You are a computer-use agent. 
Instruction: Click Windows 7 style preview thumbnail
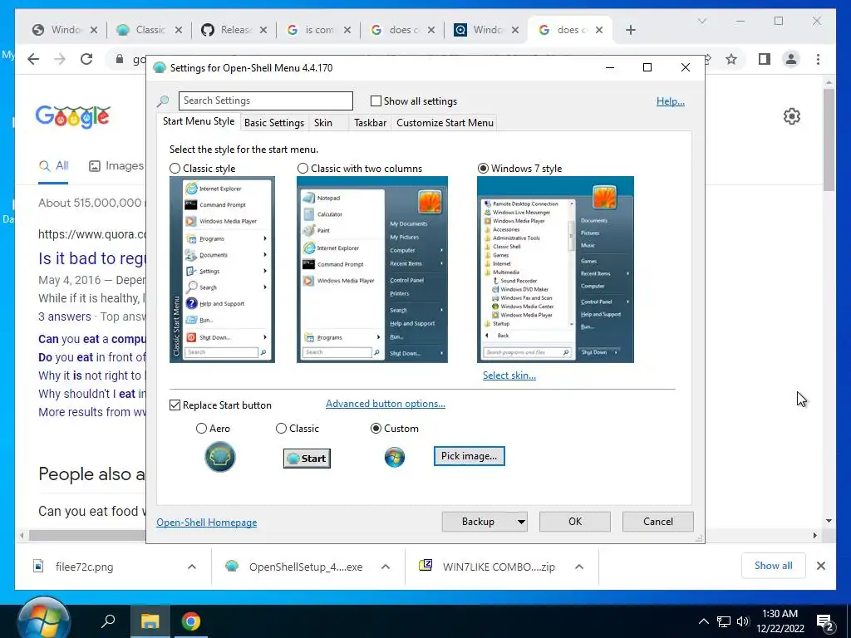pos(555,270)
